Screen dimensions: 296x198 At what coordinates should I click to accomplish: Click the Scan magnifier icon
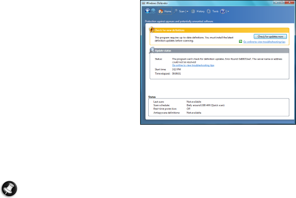[175, 11]
